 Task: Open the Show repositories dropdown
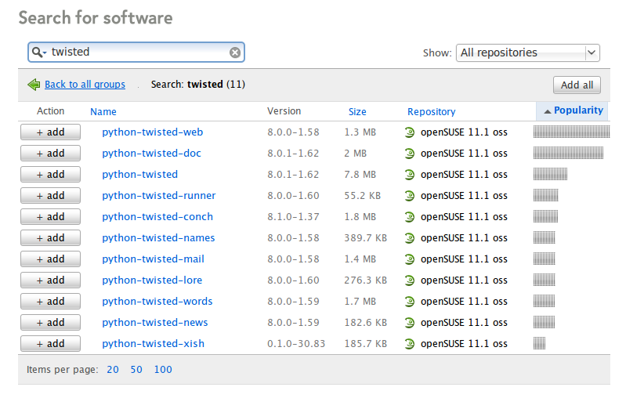(528, 52)
